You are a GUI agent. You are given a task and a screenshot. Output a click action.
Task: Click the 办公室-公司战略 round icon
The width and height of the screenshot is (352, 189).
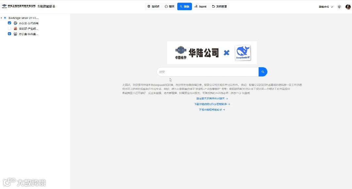pyautogui.click(x=15, y=23)
